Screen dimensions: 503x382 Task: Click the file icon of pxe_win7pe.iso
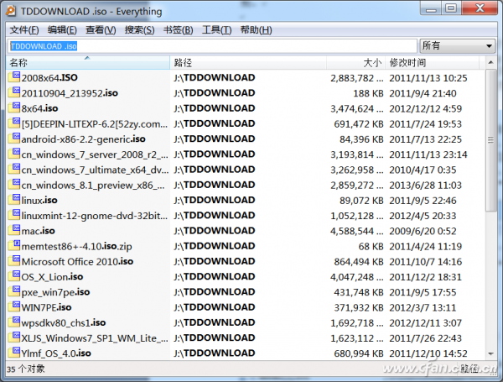[x=14, y=291]
